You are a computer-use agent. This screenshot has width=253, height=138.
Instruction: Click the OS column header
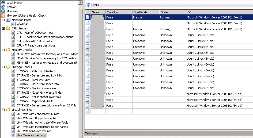pos(219,12)
